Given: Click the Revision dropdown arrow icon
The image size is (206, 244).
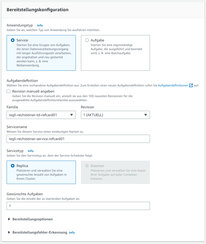Looking at the screenshot, I should [x=146, y=115].
